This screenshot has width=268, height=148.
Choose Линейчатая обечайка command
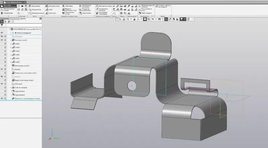pos(85,6)
